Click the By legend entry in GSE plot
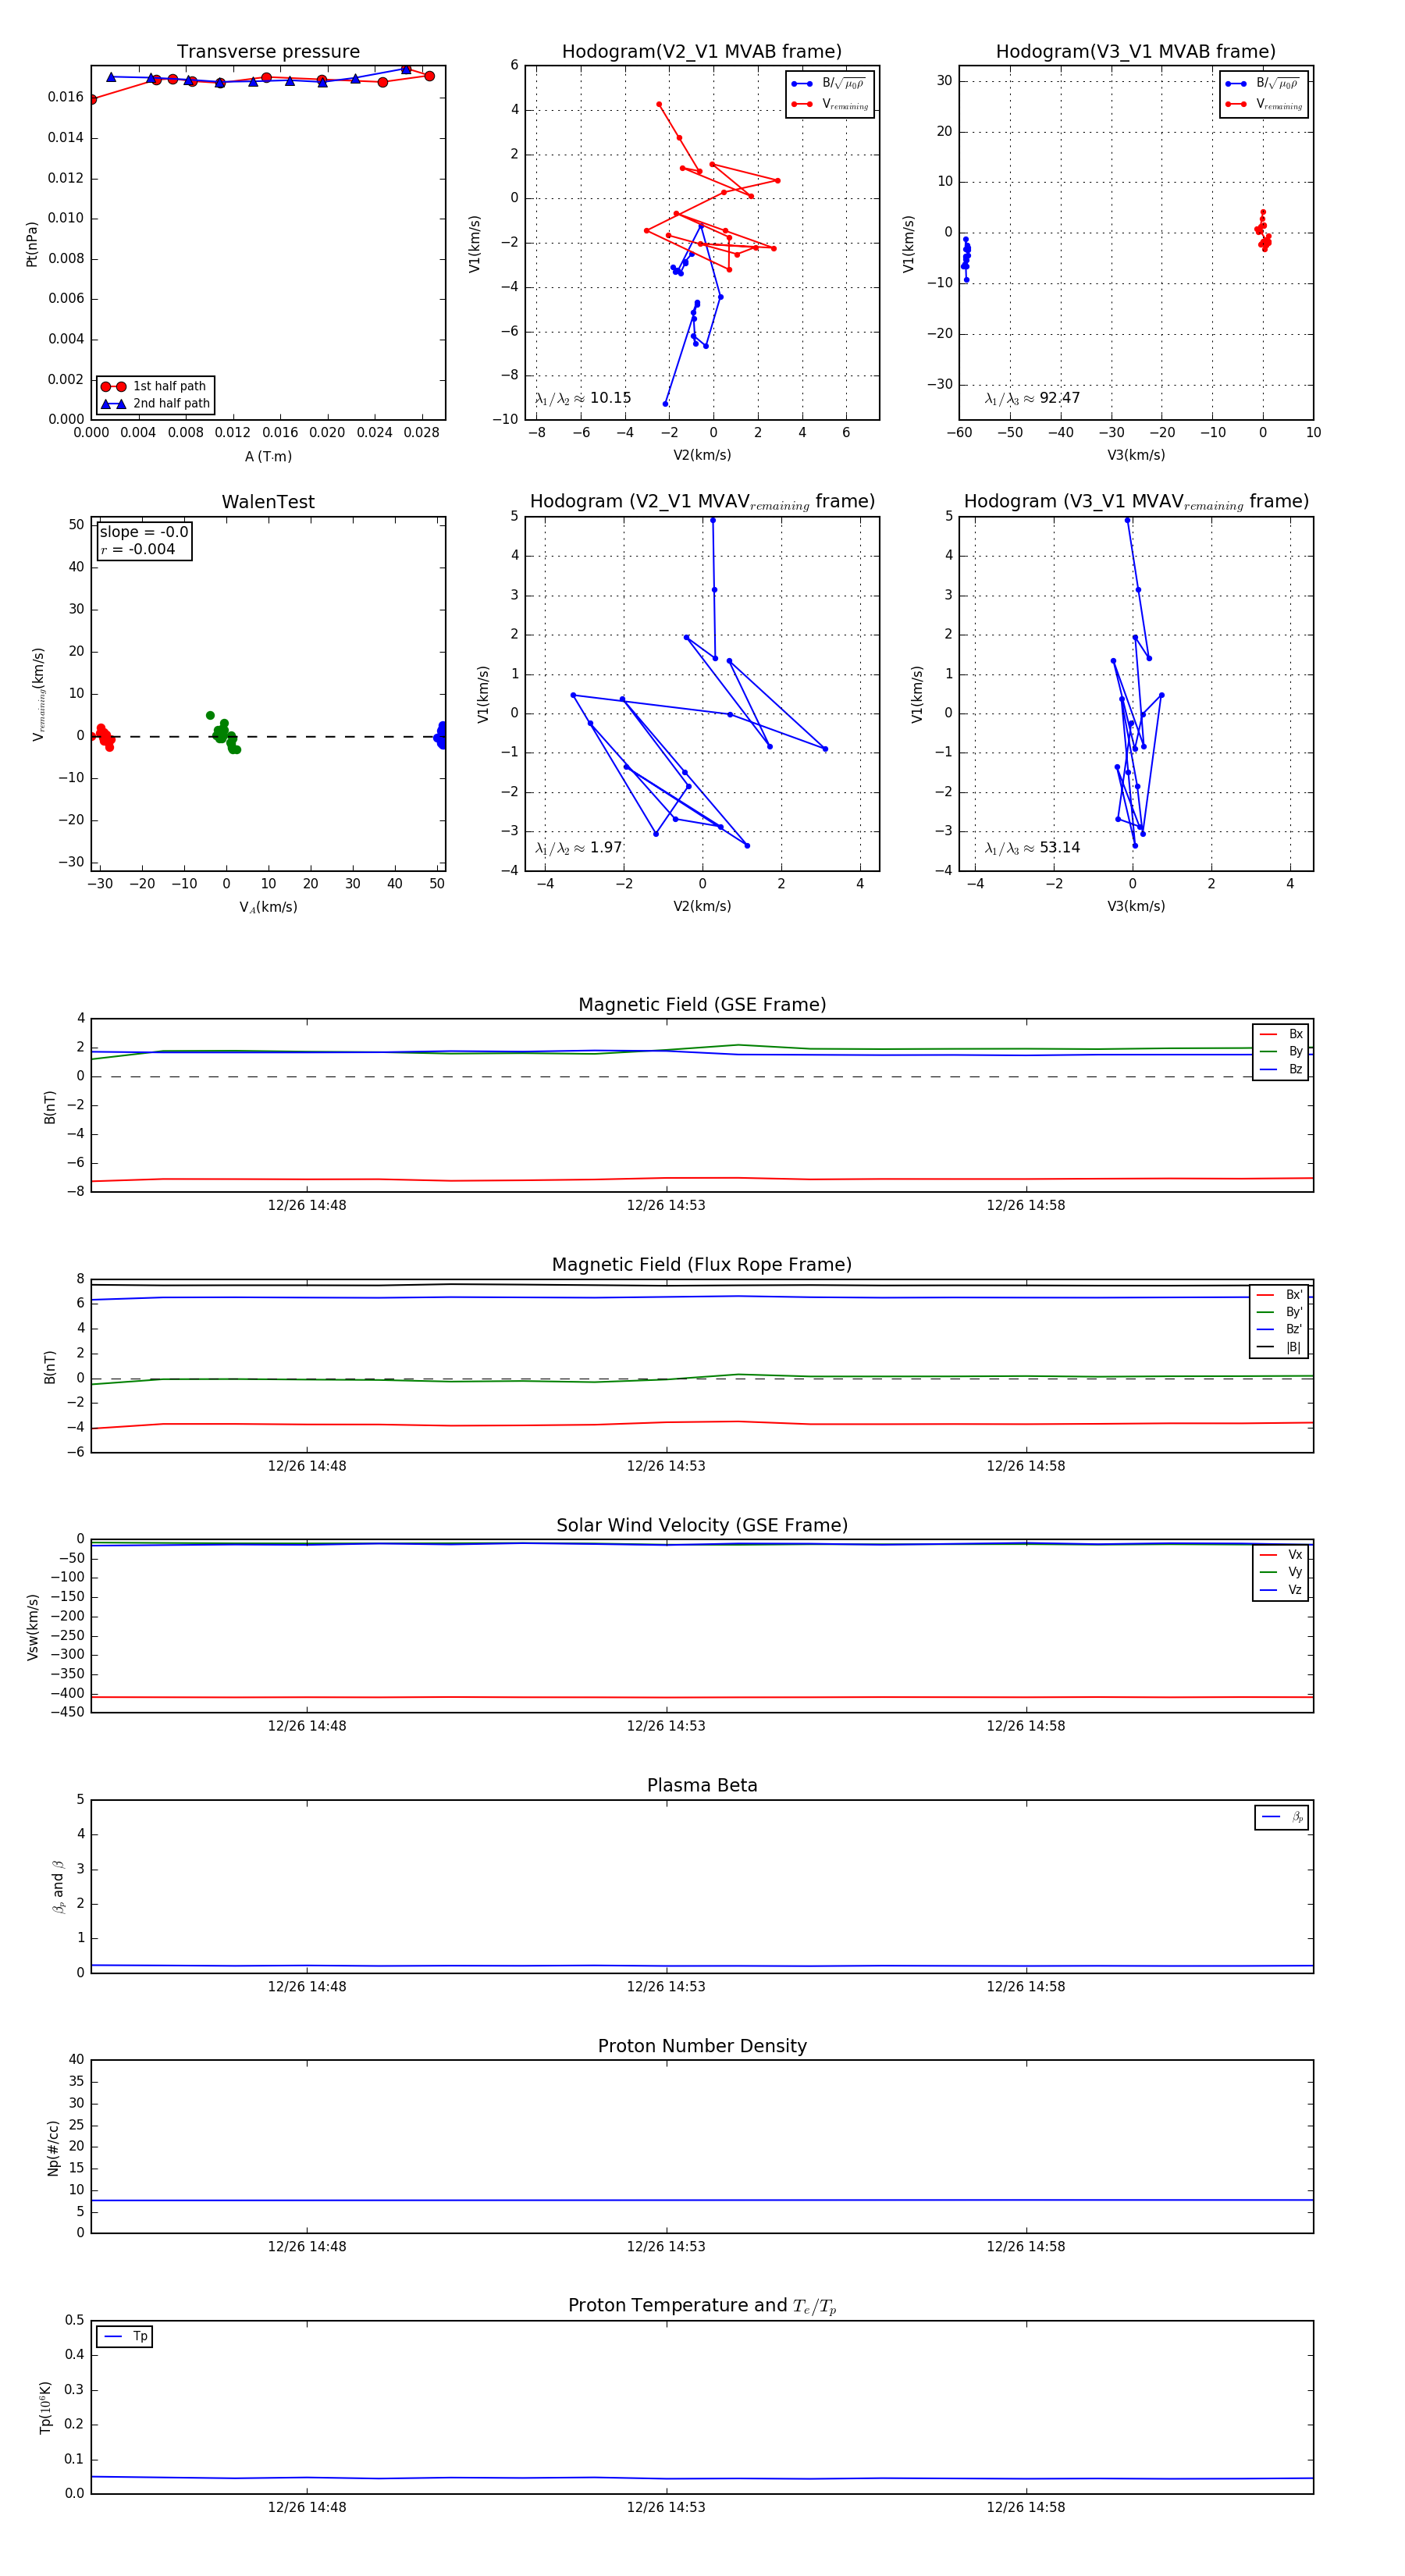 pyautogui.click(x=1281, y=1051)
